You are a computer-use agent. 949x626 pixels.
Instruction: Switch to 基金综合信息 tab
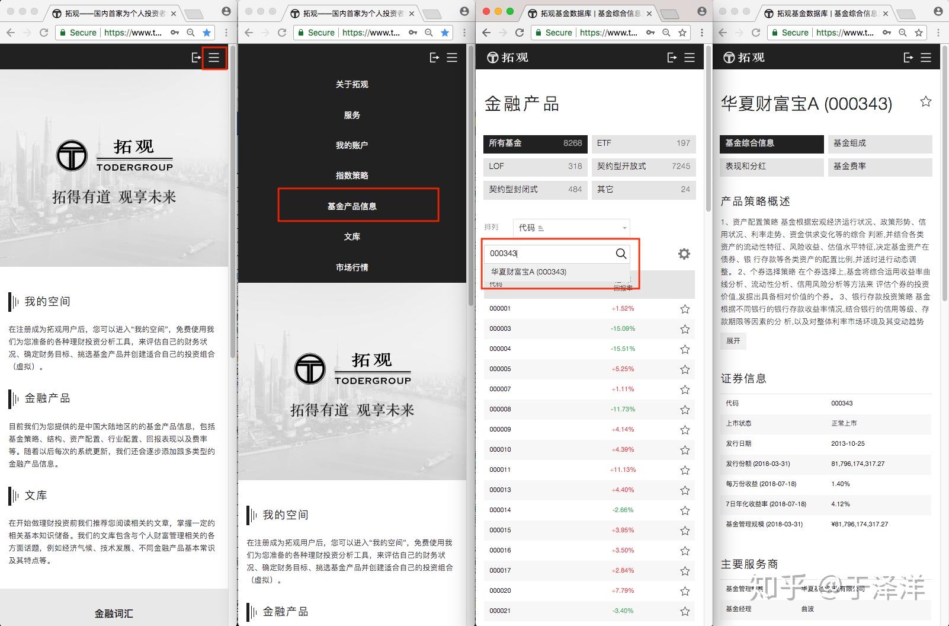(772, 143)
